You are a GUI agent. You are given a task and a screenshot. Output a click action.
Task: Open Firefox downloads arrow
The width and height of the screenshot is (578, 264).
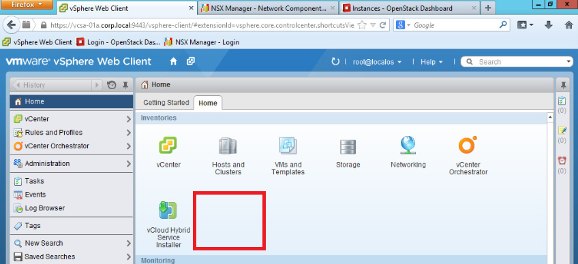548,25
